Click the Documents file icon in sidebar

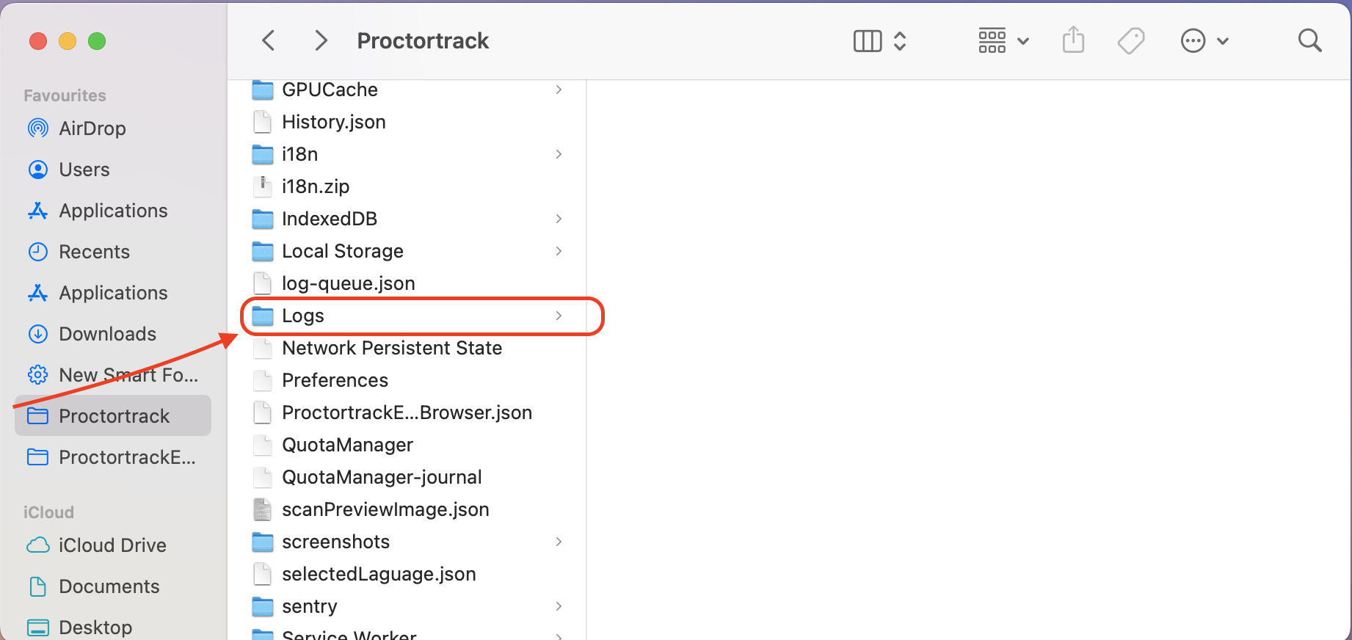38,586
